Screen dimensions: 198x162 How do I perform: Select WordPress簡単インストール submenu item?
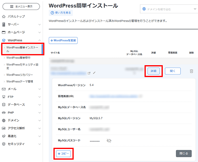coord(22,49)
